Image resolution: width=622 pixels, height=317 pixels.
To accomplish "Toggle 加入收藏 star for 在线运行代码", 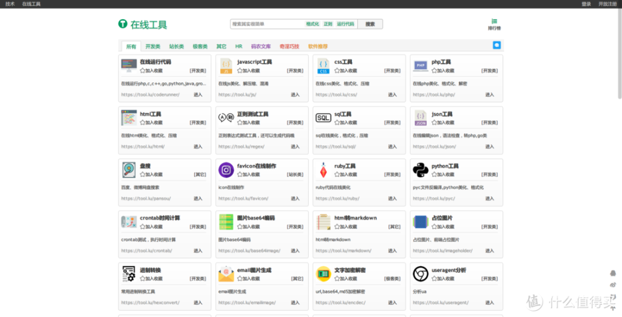I will click(x=143, y=70).
